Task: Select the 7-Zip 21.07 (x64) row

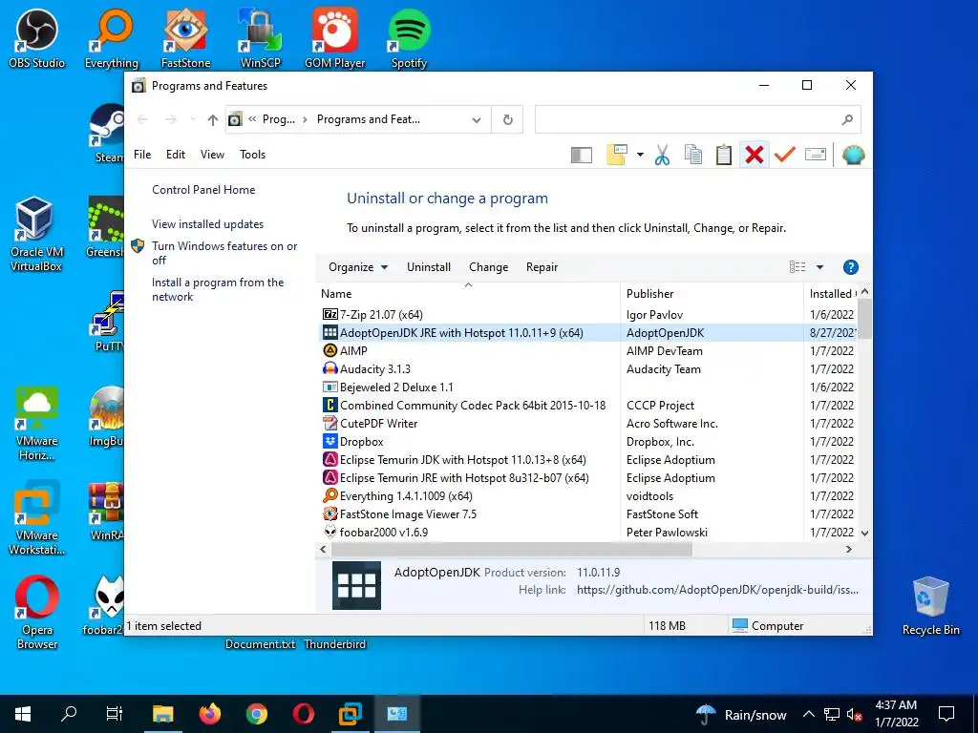Action: (586, 315)
